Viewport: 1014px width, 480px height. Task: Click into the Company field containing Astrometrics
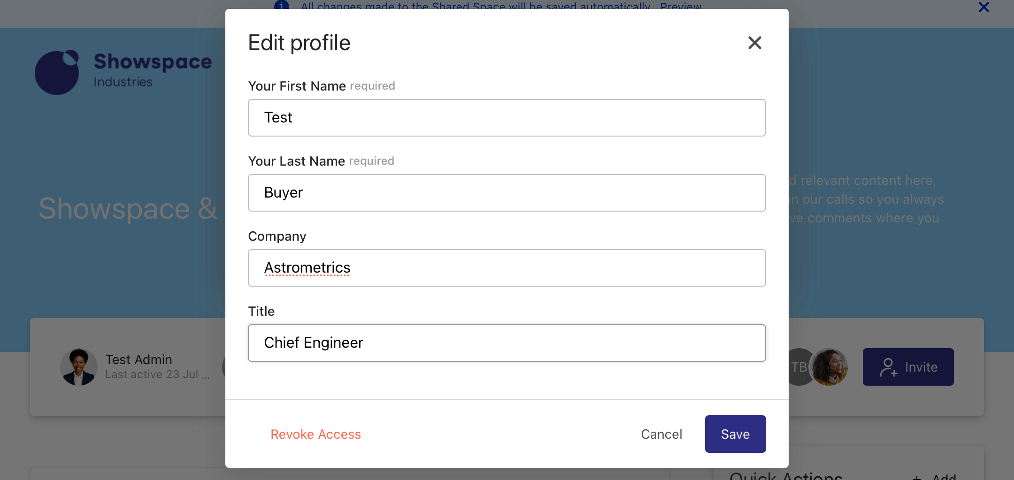507,268
